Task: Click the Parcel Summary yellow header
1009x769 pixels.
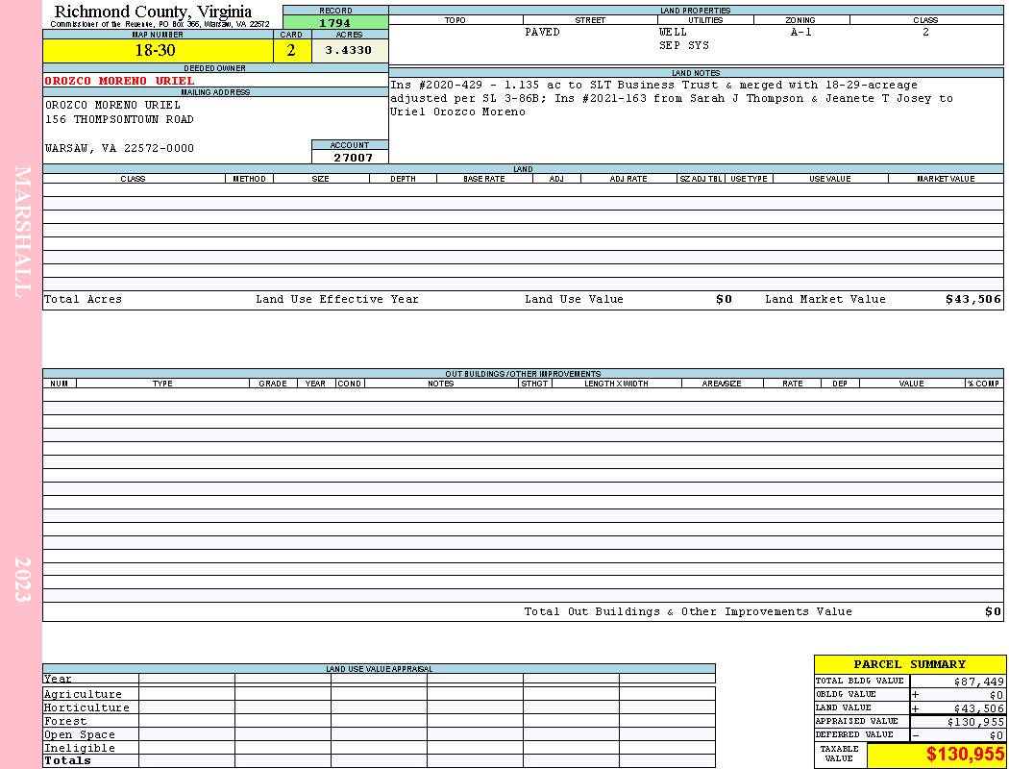Action: (x=909, y=665)
